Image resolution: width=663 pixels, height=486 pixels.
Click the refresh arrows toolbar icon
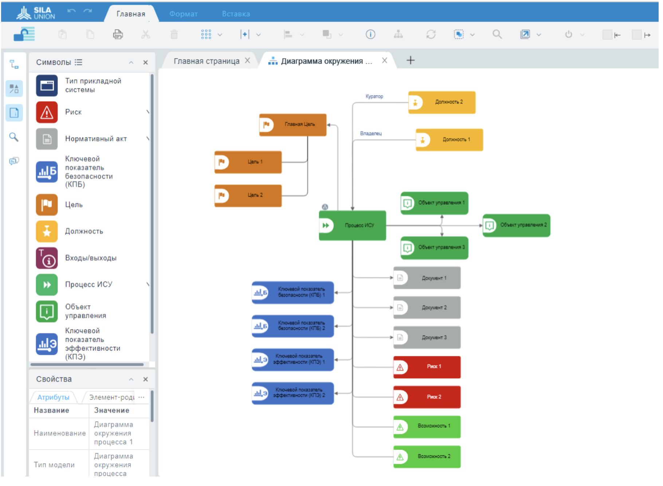coord(431,35)
